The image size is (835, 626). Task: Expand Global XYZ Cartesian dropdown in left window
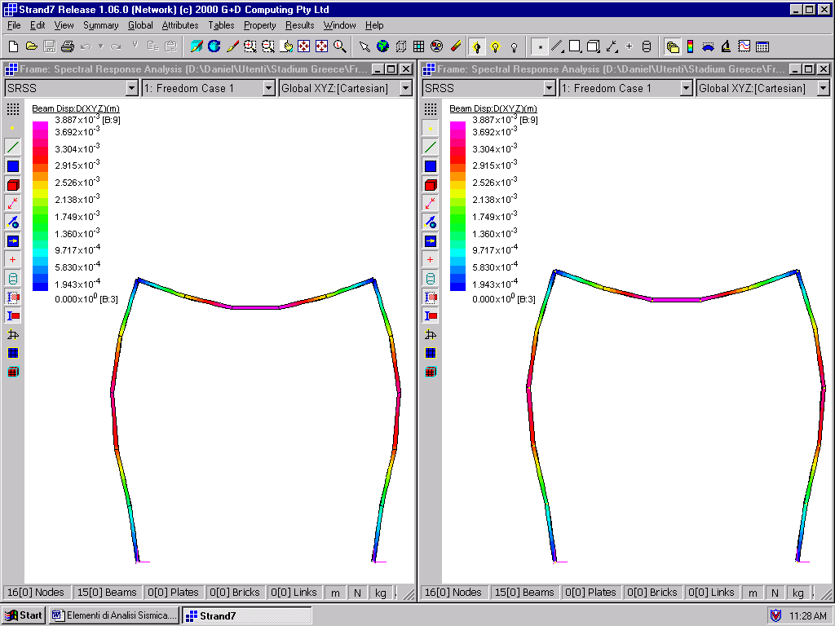click(x=405, y=88)
